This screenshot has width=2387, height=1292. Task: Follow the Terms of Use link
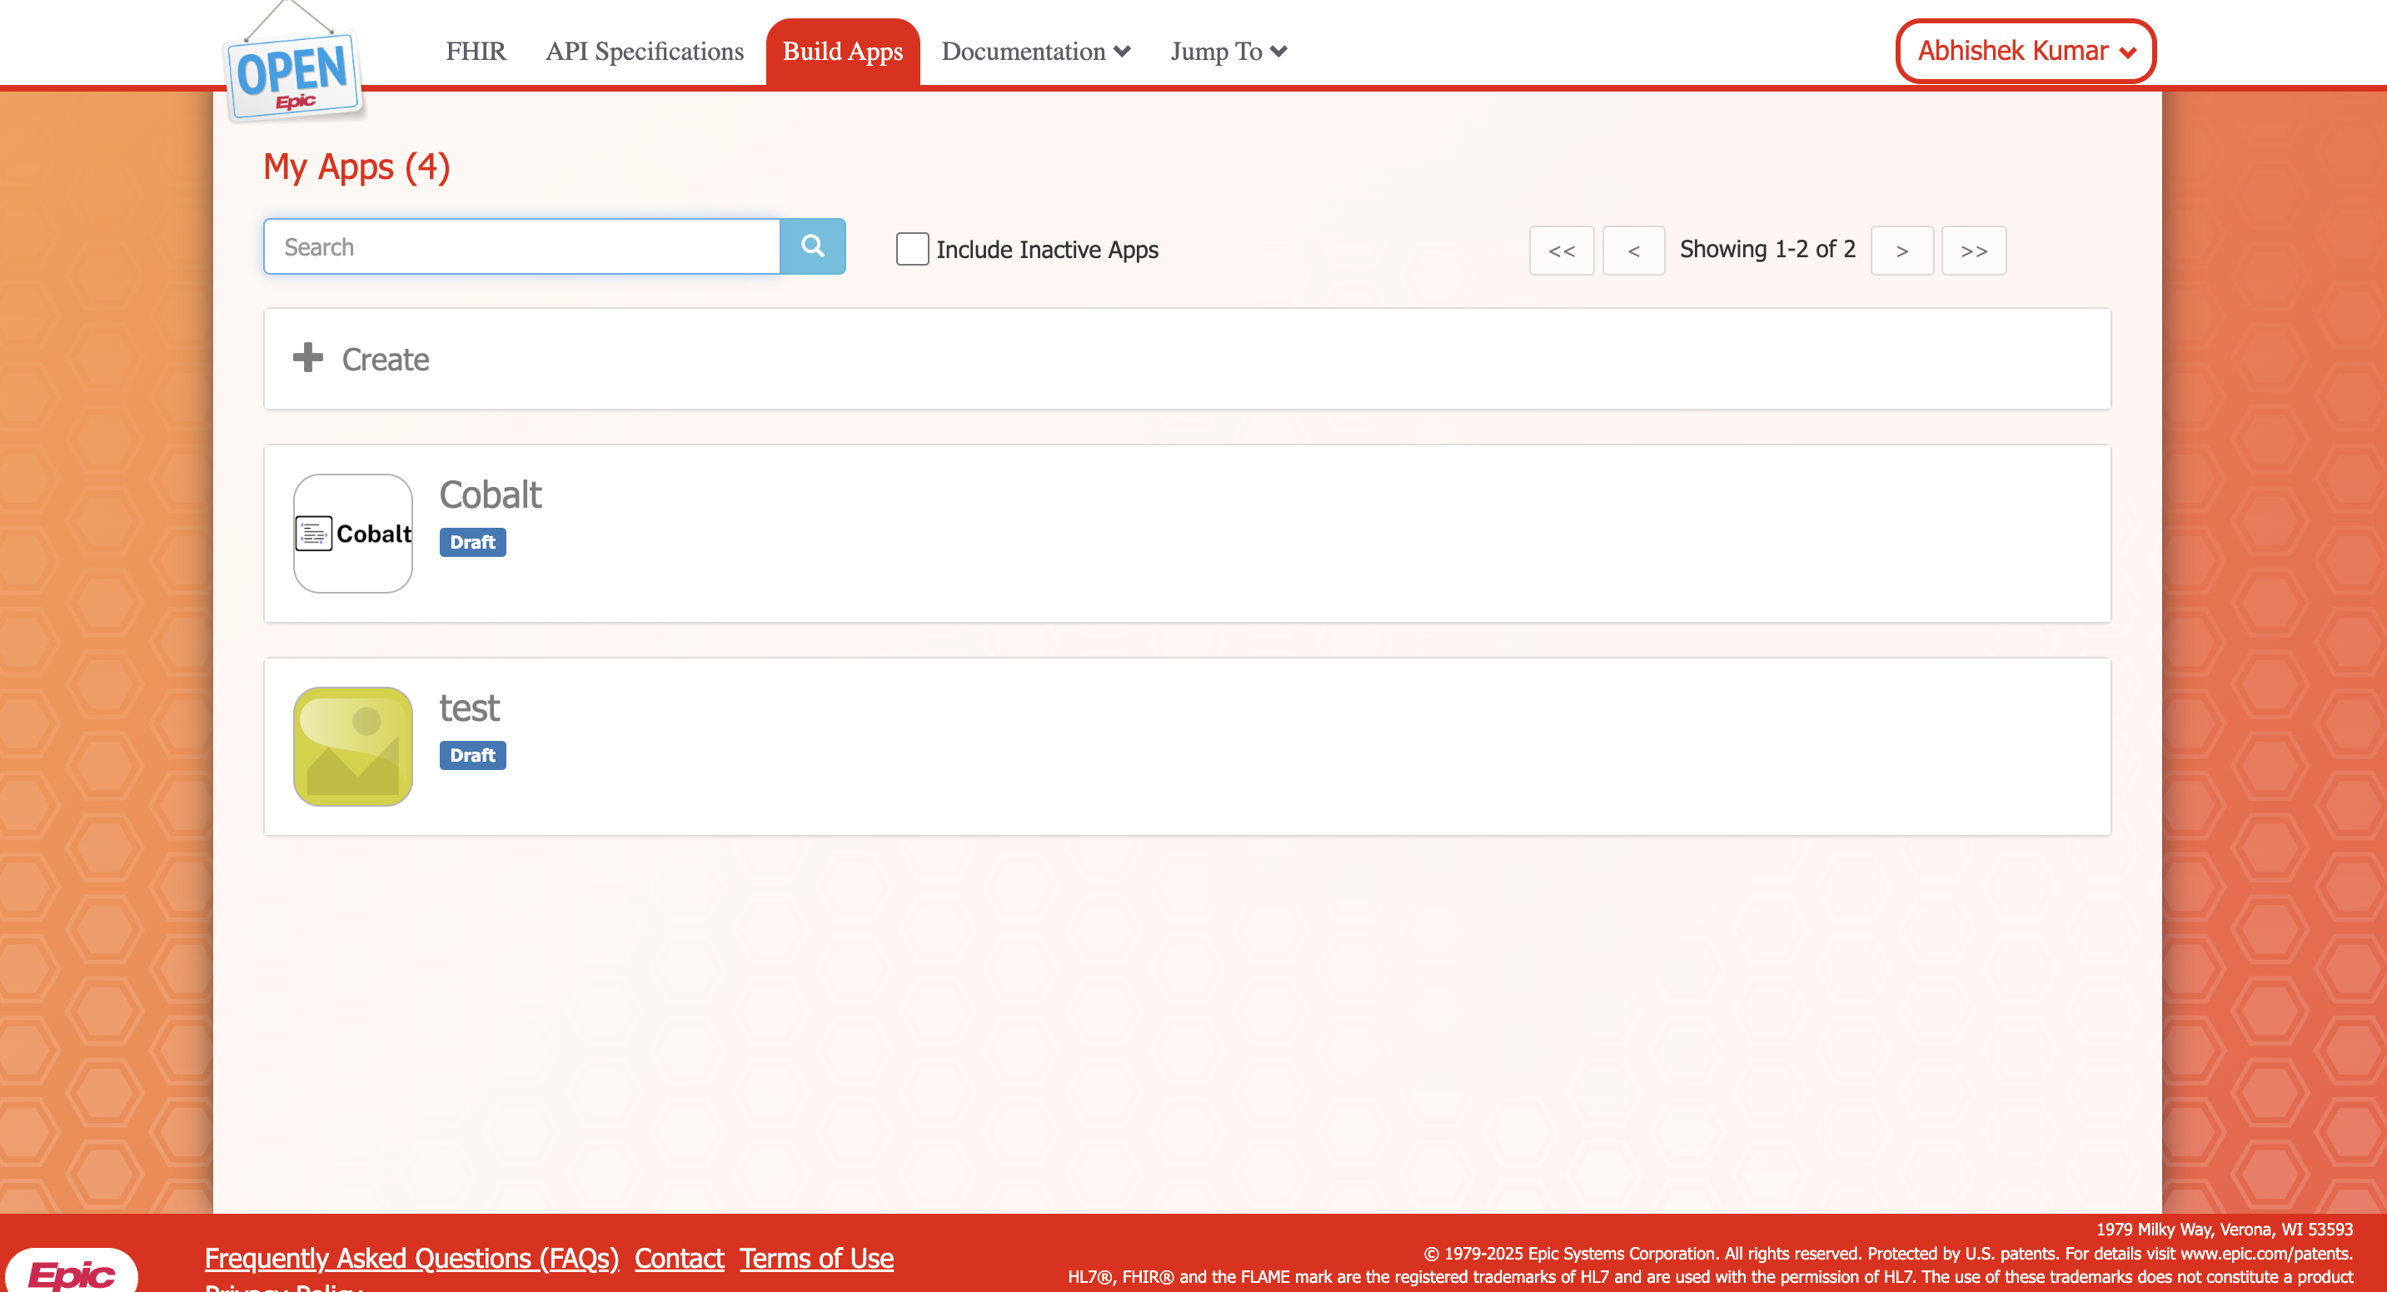(x=815, y=1258)
